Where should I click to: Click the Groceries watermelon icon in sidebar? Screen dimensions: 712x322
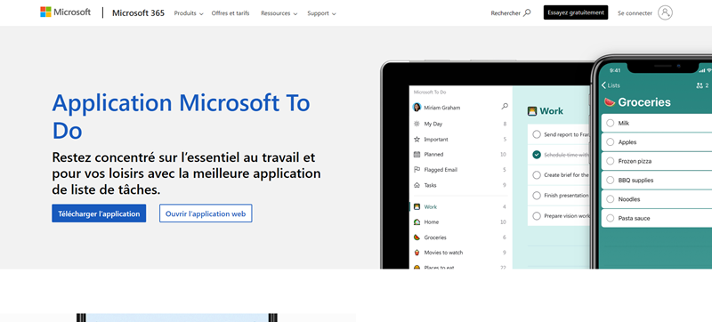point(417,237)
